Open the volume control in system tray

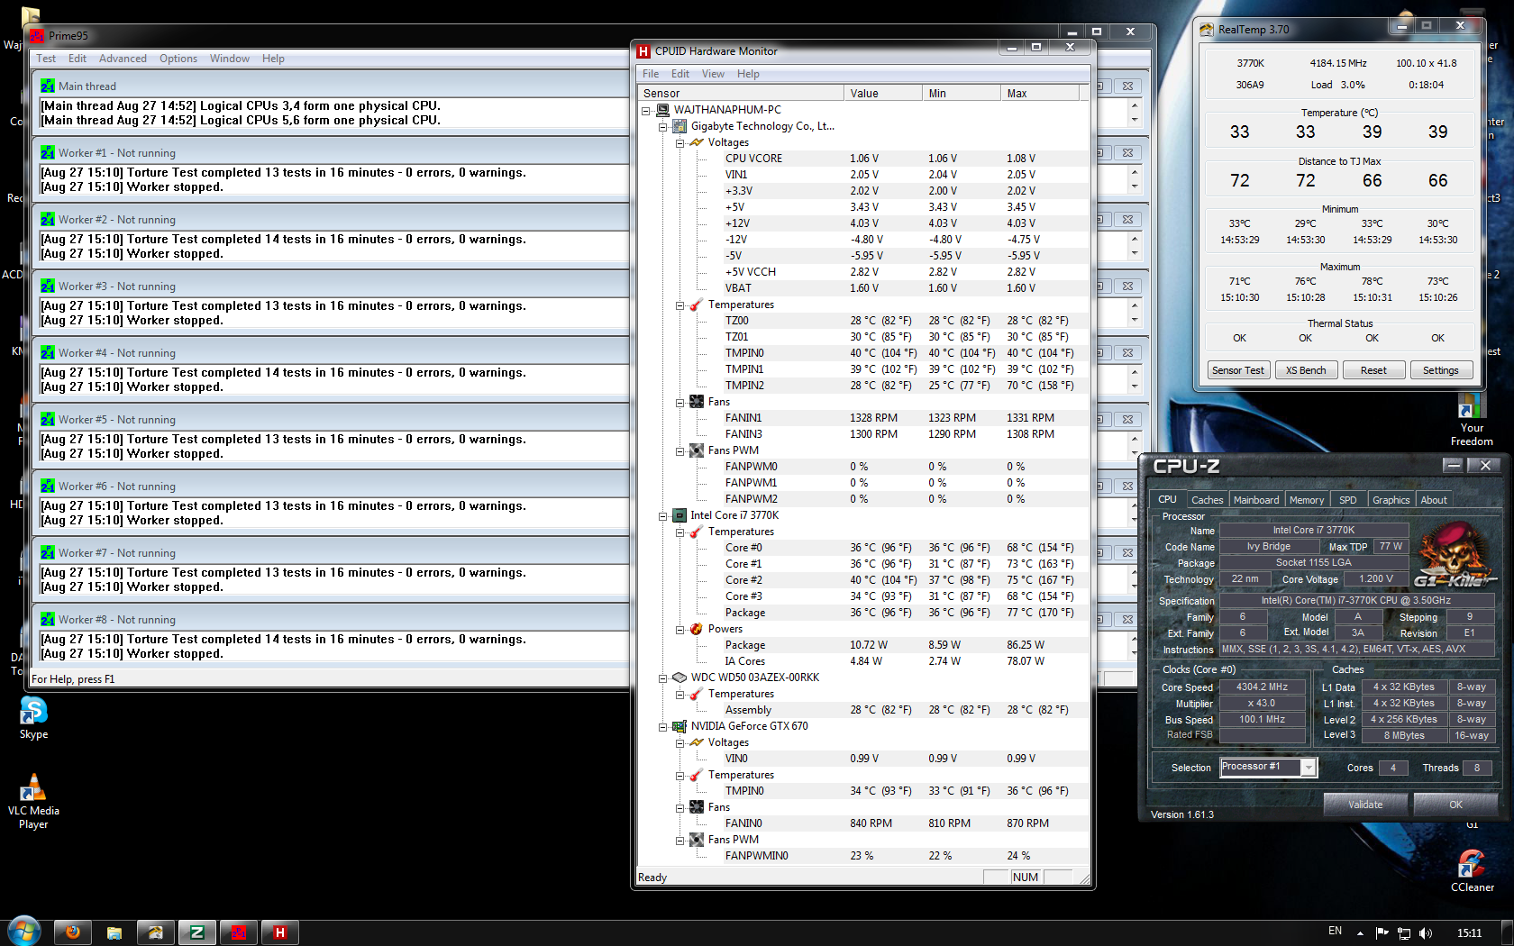pyautogui.click(x=1426, y=933)
